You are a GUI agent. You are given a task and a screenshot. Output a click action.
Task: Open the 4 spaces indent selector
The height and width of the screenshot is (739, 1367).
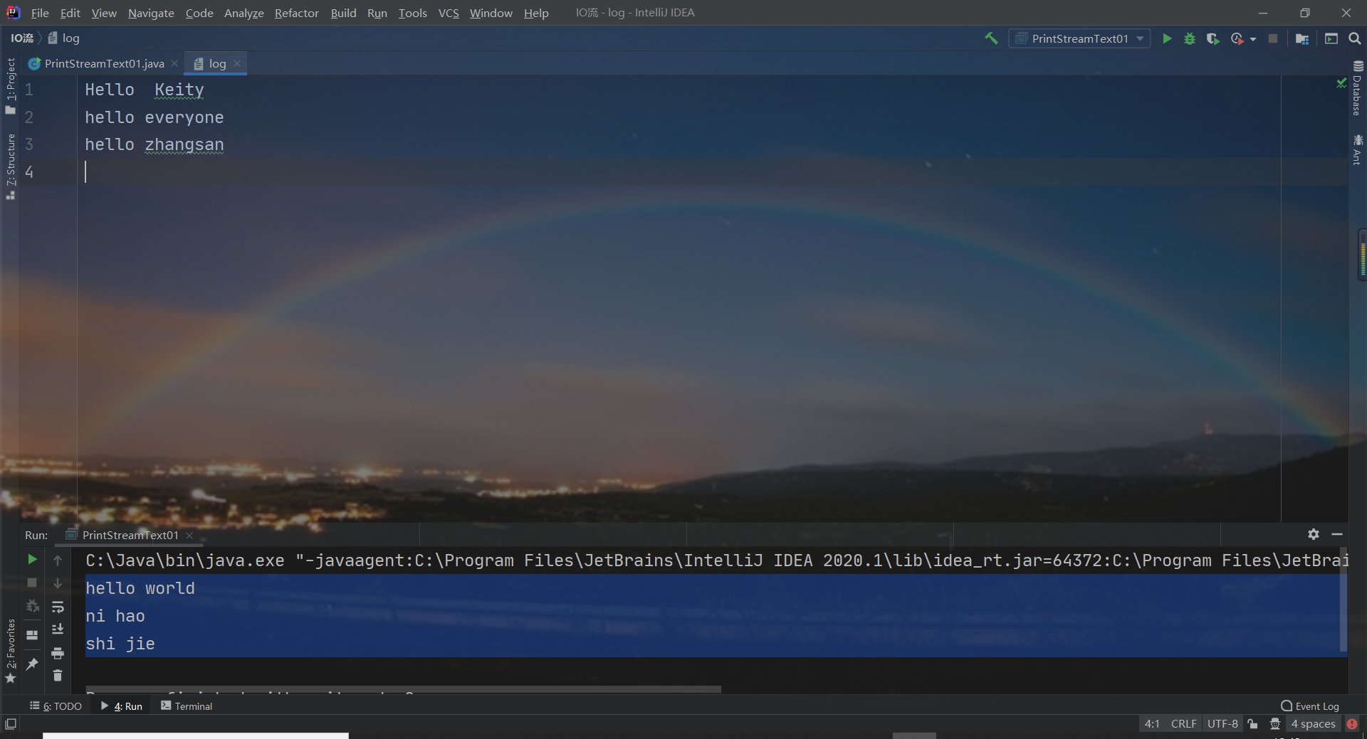tap(1313, 724)
